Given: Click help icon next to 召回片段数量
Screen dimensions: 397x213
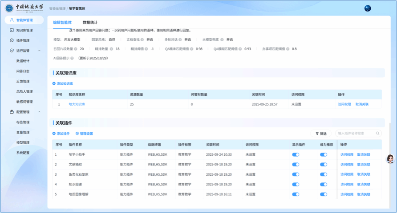Looking at the screenshot, I should [76, 49].
